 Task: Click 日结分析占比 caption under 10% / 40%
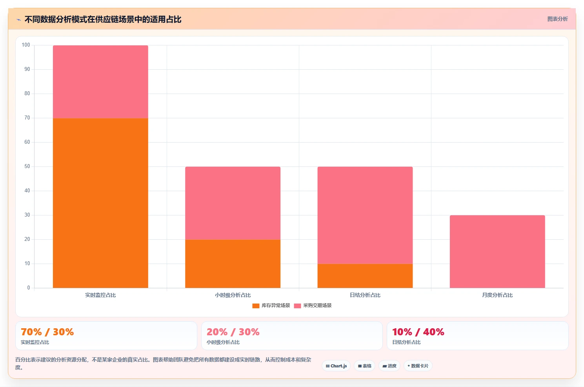tap(406, 342)
